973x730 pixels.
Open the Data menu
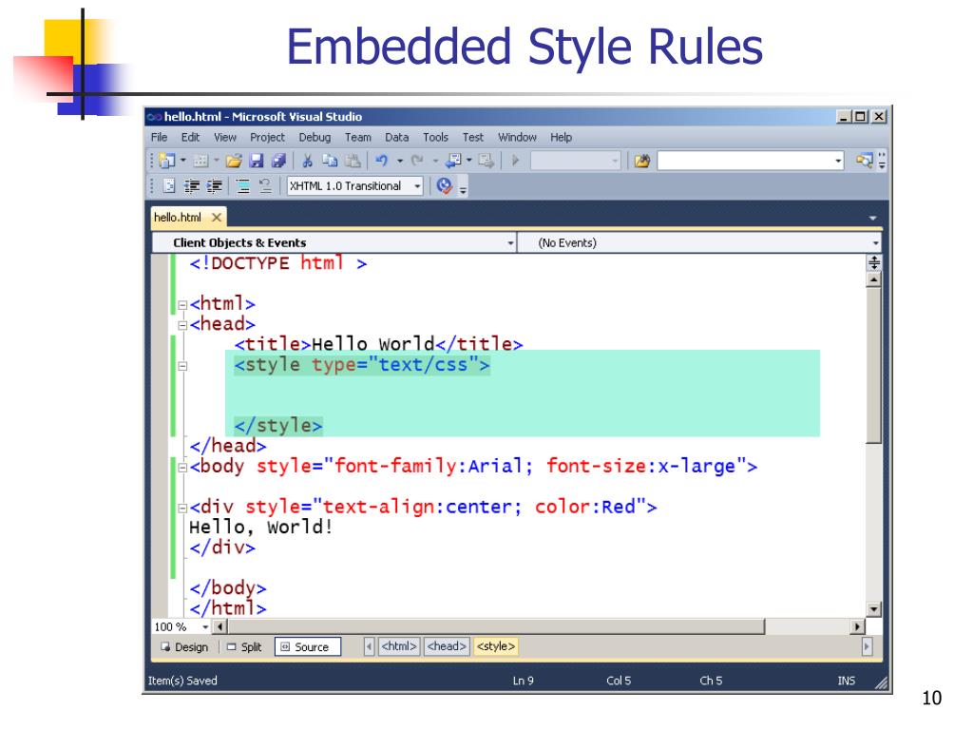(x=396, y=137)
